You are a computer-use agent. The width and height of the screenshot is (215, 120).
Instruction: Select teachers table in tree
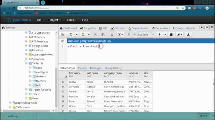41,81
